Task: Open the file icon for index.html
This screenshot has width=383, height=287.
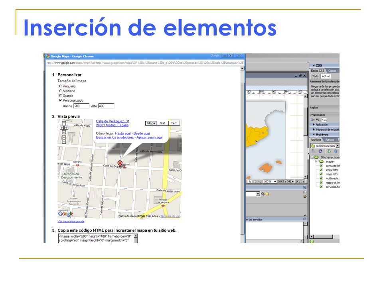Action: pos(321,170)
